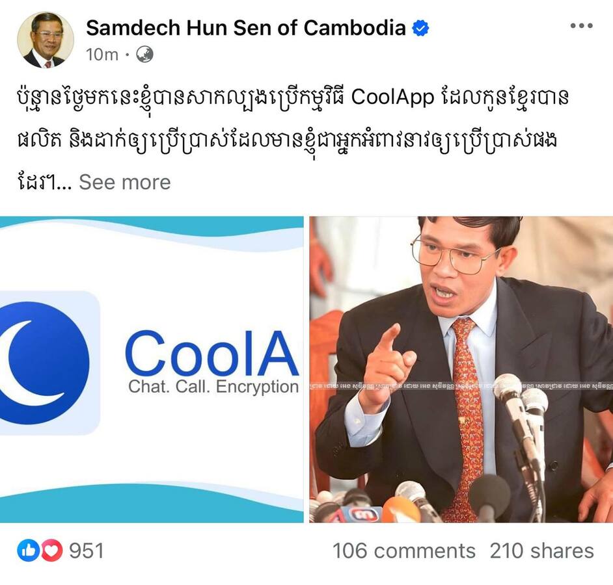View the 210 shares
The width and height of the screenshot is (613, 585).
pos(542,551)
